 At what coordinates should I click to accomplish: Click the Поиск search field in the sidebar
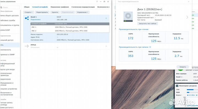[x=10, y=7]
